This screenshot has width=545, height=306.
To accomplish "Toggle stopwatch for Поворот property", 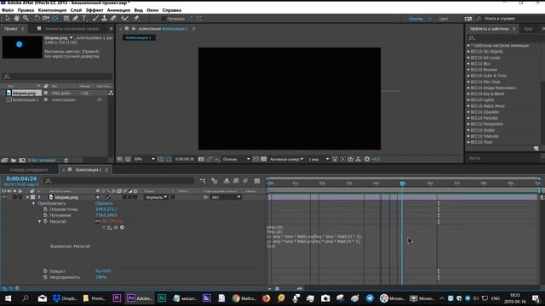I will (x=45, y=271).
